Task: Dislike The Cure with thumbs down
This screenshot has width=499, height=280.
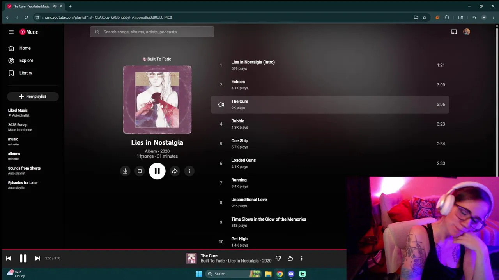Action: (278, 258)
